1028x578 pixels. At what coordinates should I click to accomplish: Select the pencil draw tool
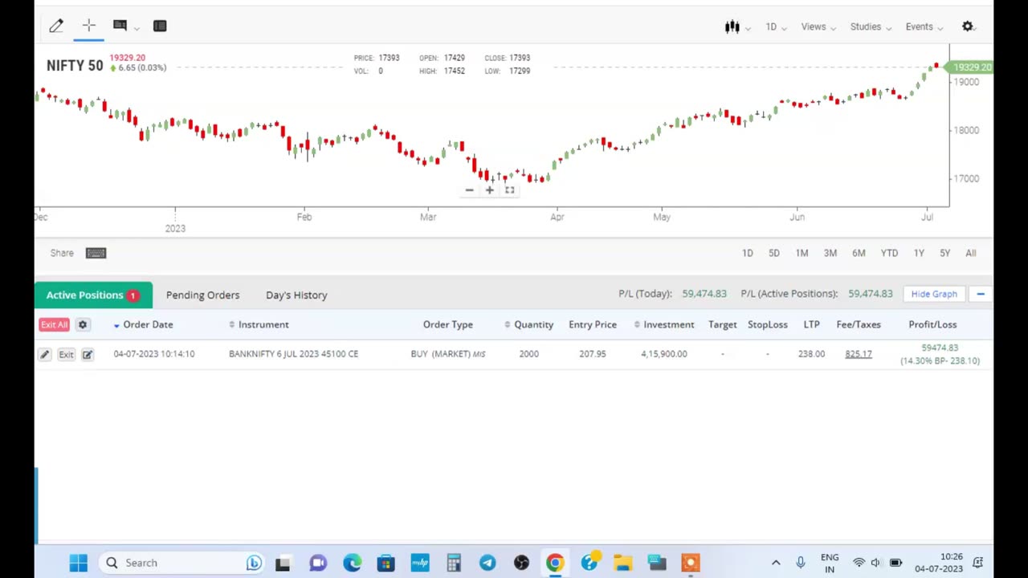pyautogui.click(x=56, y=26)
